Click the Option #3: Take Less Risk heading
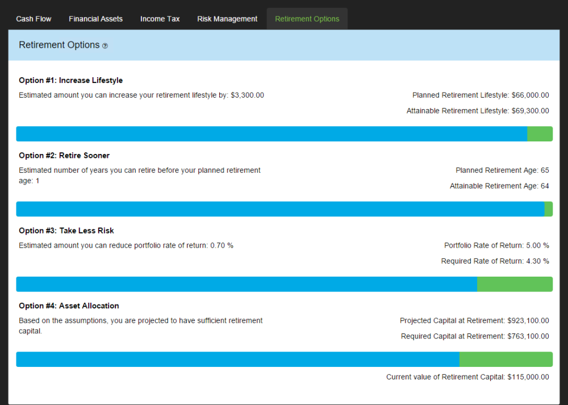 (66, 231)
